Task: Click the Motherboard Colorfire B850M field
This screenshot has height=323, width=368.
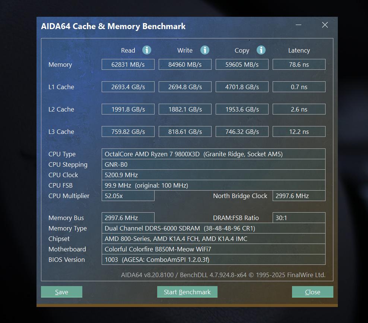Action: [x=213, y=249]
